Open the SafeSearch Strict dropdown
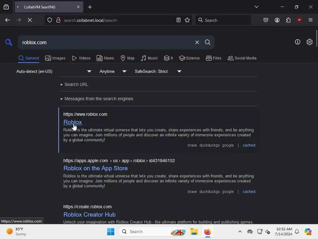 158,71
